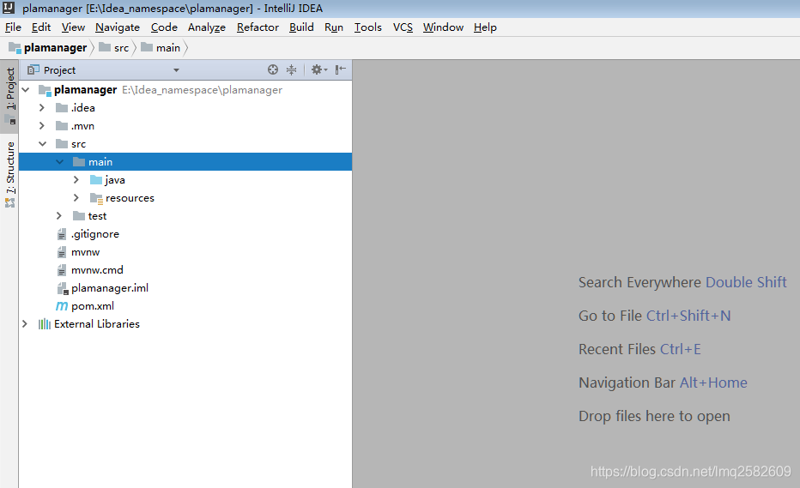Open the Refactor menu
Image resolution: width=800 pixels, height=488 pixels.
tap(258, 27)
